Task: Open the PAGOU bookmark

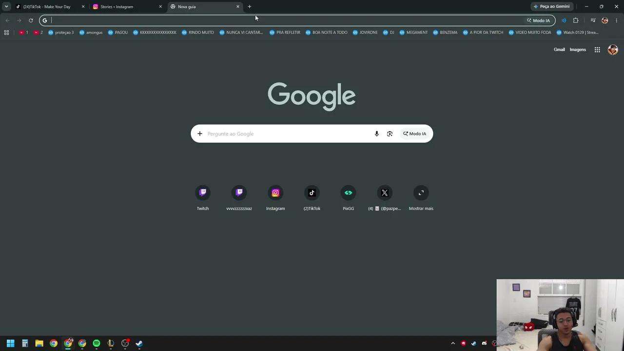Action: 118,33
